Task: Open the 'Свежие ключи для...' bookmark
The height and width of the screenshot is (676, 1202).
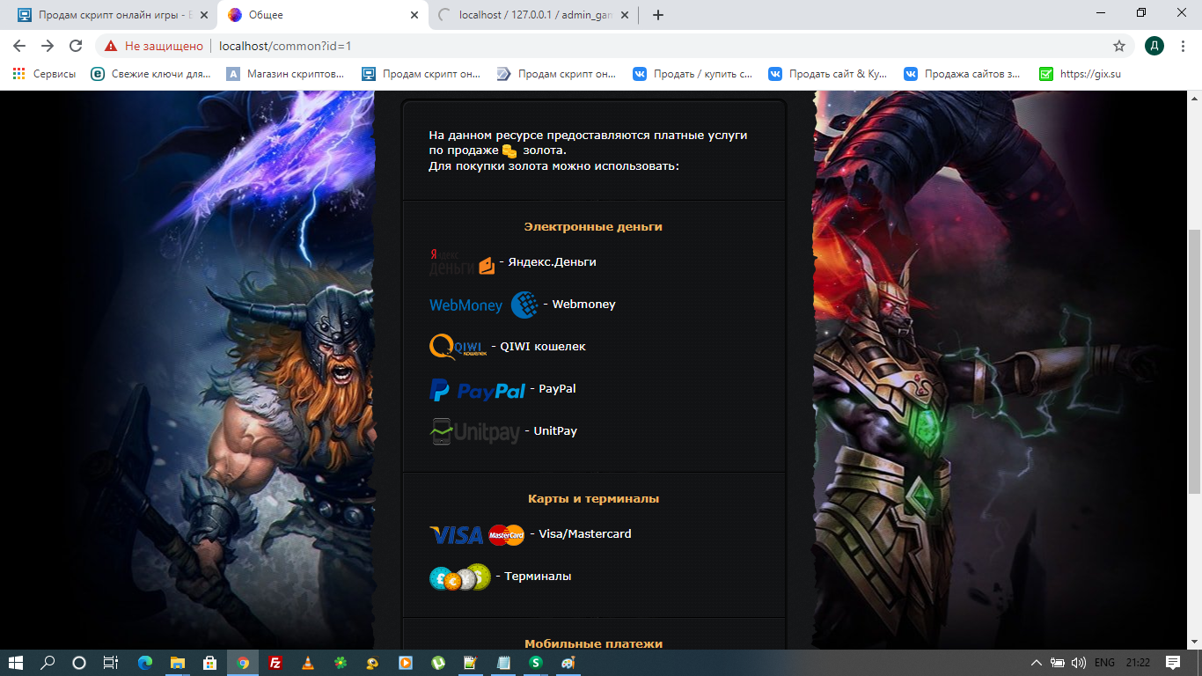Action: pyautogui.click(x=150, y=74)
